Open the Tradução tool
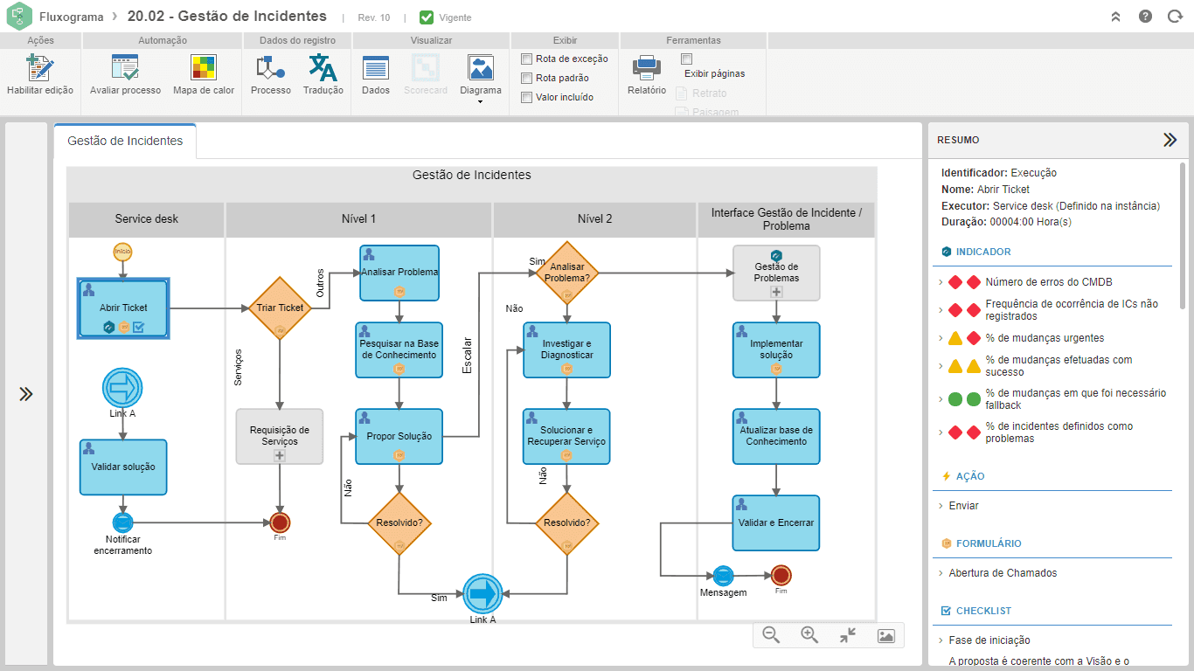This screenshot has height=671, width=1194. 323,68
